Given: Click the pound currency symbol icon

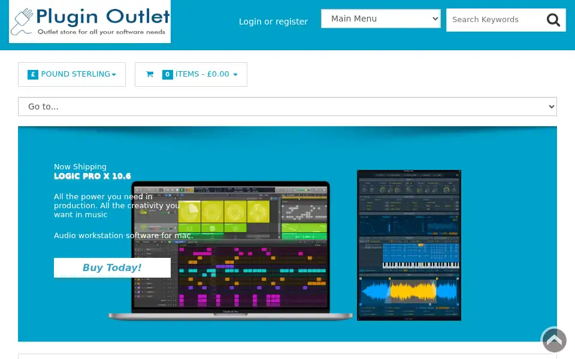Looking at the screenshot, I should 32,75.
